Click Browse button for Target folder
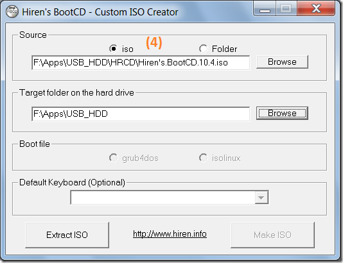Screen dimensions: 343x263 282,113
